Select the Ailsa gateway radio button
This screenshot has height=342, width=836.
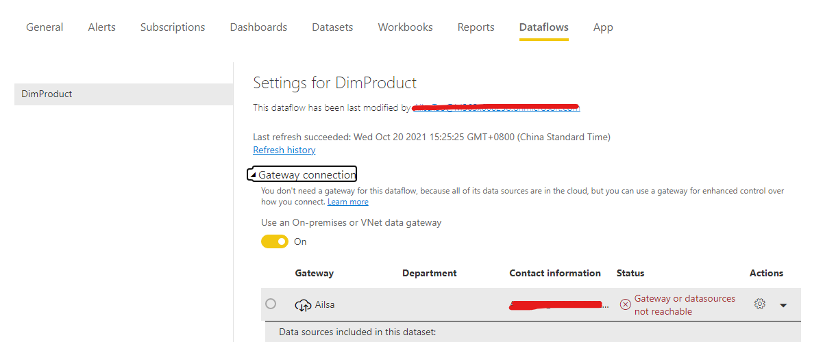tap(271, 304)
